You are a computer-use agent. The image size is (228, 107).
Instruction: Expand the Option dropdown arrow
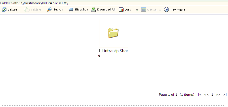(x=160, y=10)
